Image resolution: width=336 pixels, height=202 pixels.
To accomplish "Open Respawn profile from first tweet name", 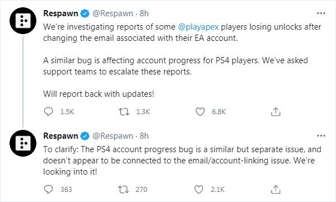I will (60, 13).
